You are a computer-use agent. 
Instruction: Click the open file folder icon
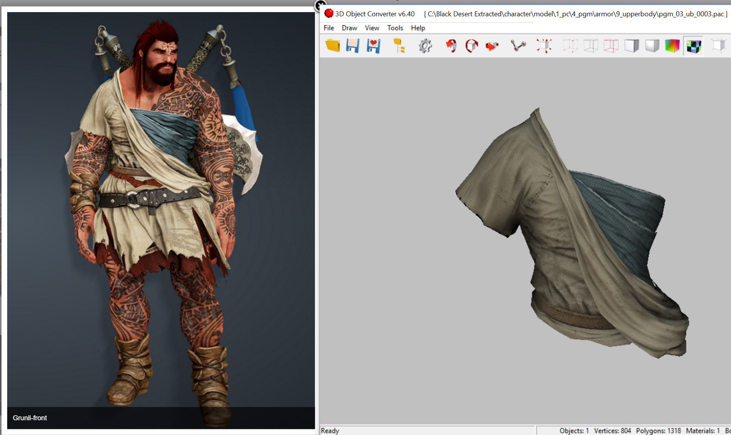(x=333, y=46)
